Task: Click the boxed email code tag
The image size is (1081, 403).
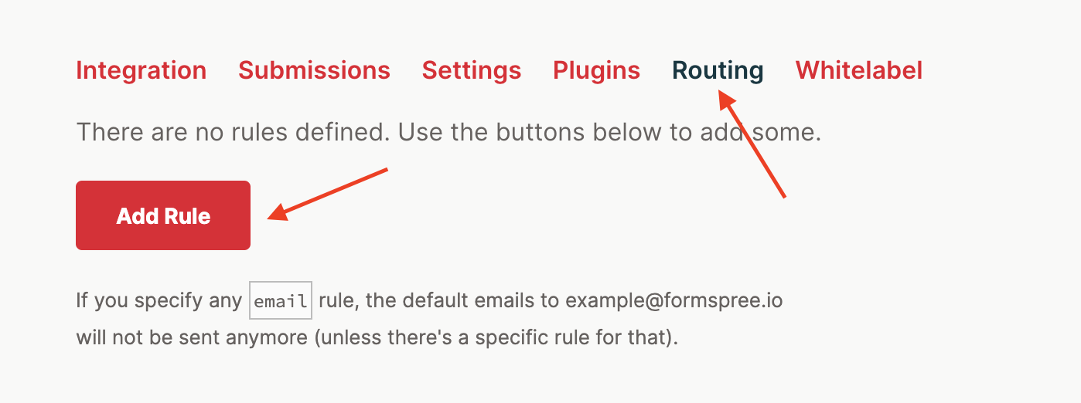Action: tap(280, 300)
